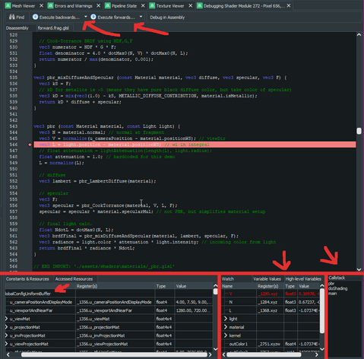Click the Execute forwards icon
Screen dimensions: 364x359
pos(93,17)
